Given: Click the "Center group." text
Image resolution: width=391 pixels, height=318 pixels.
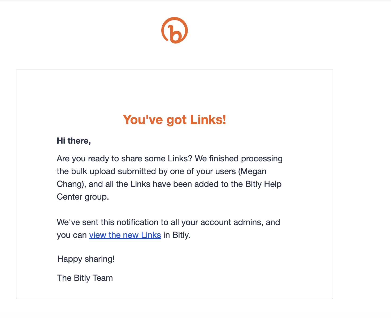Looking at the screenshot, I should click(x=83, y=197).
